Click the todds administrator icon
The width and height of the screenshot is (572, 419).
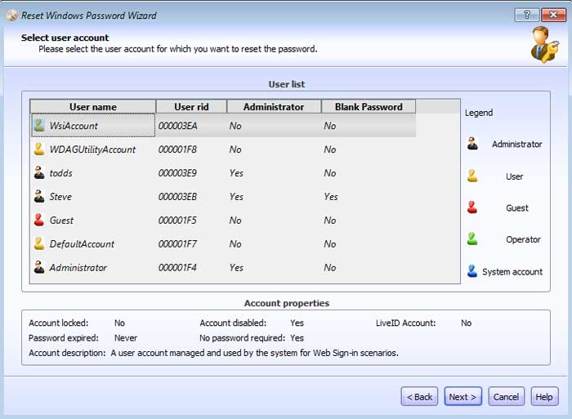pyautogui.click(x=39, y=173)
